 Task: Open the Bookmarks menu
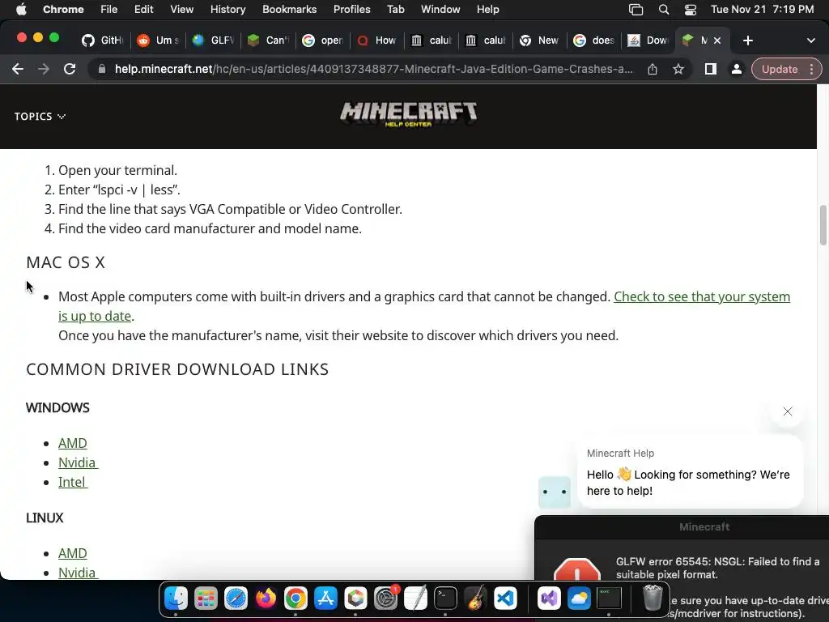pyautogui.click(x=289, y=10)
